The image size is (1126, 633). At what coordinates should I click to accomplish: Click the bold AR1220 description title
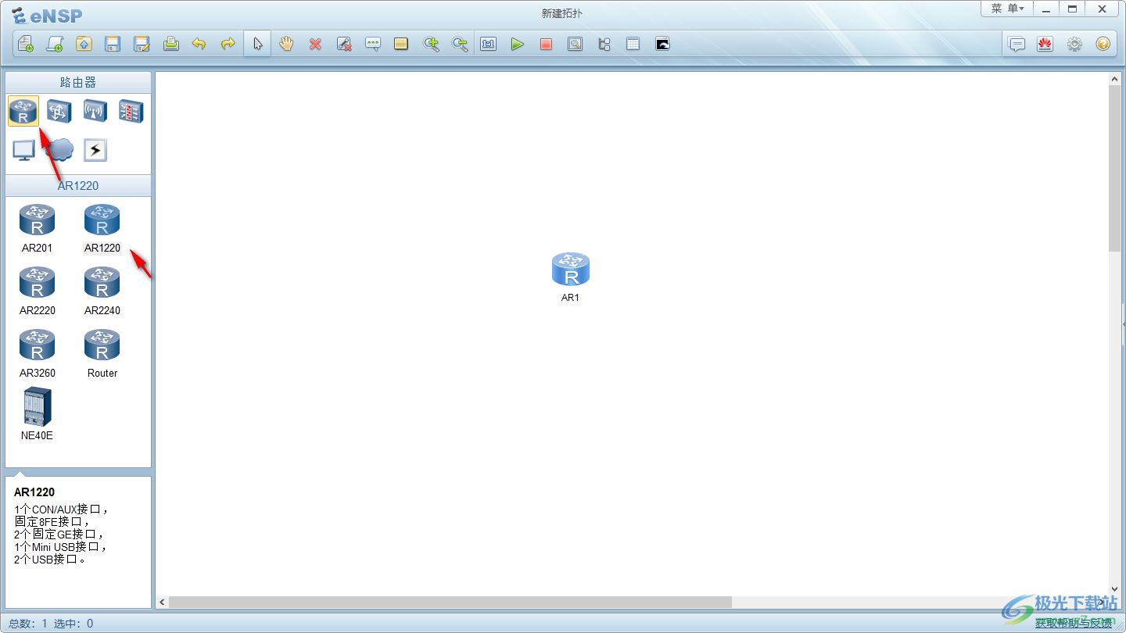[34, 492]
